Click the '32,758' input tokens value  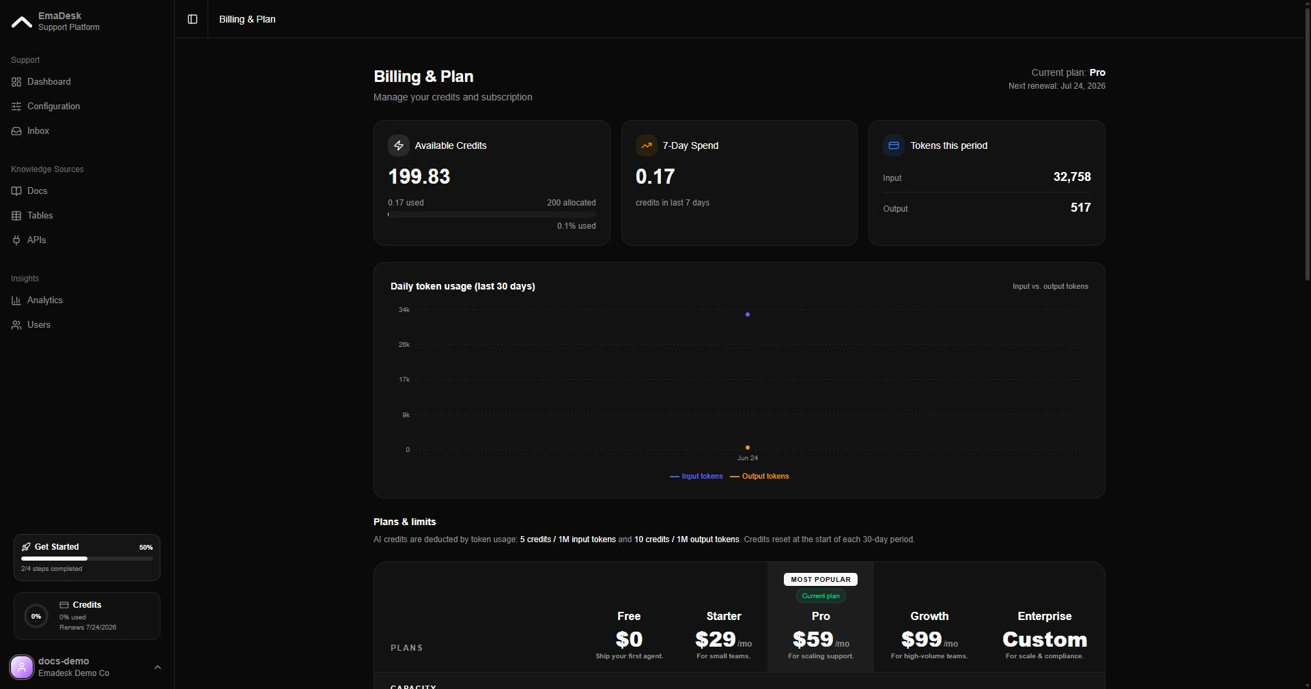point(1072,177)
